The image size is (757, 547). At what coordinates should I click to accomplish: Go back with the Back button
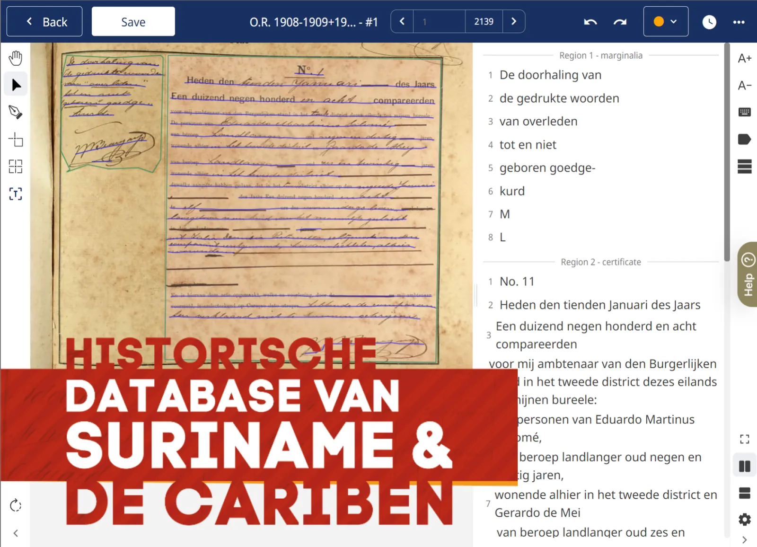(x=44, y=22)
